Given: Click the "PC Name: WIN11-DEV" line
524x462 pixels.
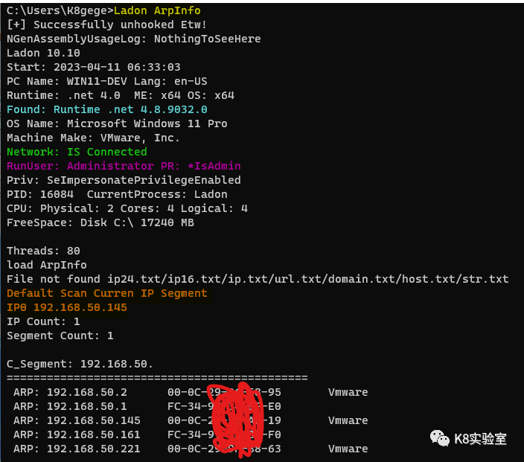Looking at the screenshot, I should (x=107, y=81).
